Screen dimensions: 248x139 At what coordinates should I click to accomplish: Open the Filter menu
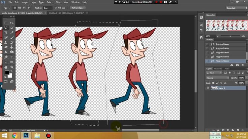click(58, 2)
